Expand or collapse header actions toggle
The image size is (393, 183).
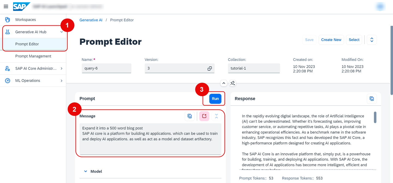pos(372,40)
